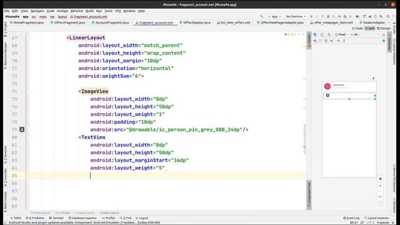
Task: Open the Palette side panel
Action: pos(309,41)
